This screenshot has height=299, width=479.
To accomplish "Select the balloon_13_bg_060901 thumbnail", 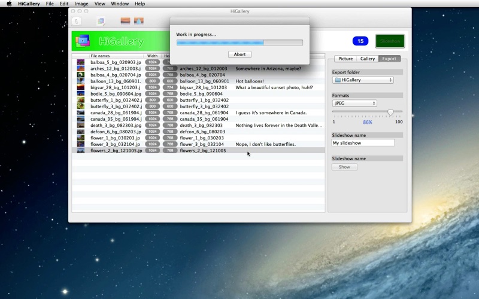I will [x=80, y=81].
